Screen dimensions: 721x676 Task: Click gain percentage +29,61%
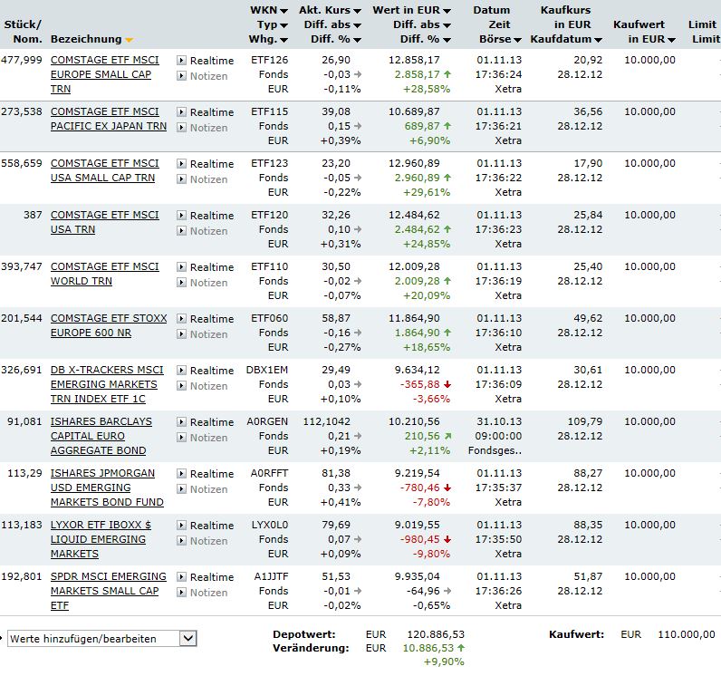tap(427, 192)
